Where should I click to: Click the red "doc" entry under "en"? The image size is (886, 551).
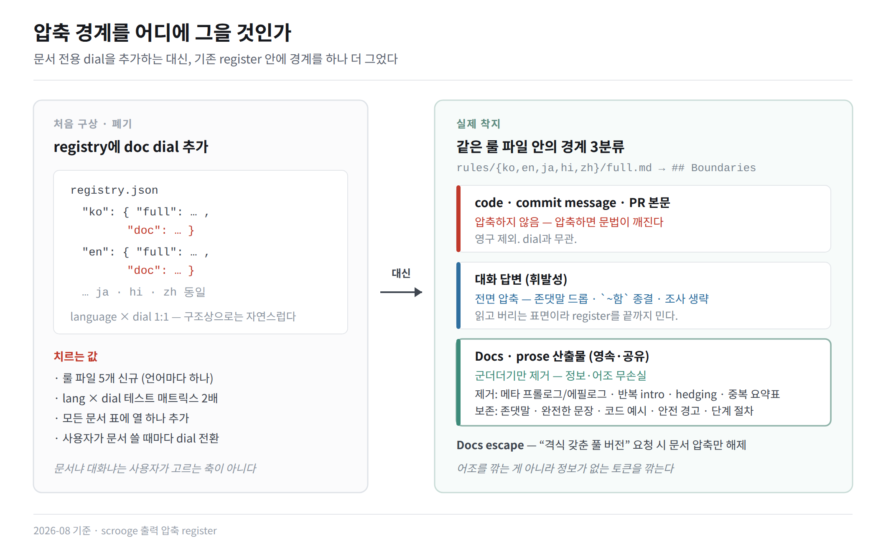pos(161,270)
